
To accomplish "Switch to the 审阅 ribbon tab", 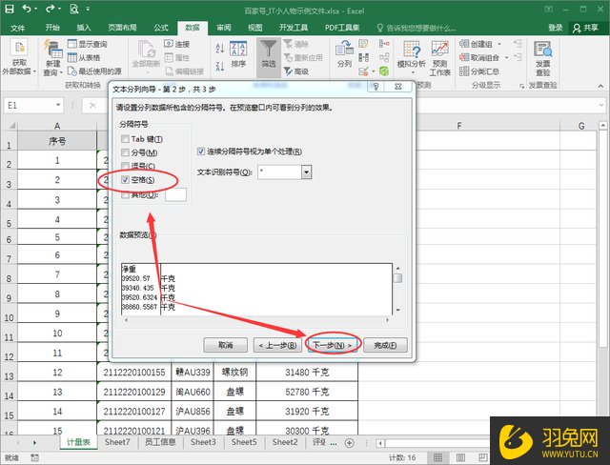I will (224, 28).
